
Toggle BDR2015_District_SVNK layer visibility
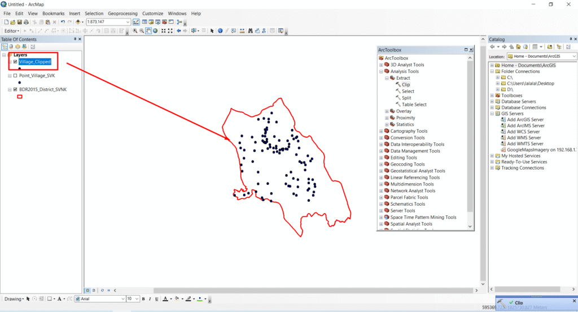[x=15, y=89]
